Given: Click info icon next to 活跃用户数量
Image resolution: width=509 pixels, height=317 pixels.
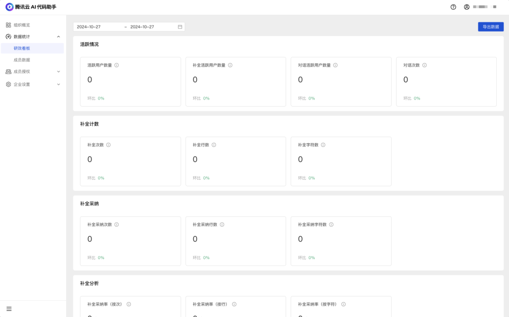Looking at the screenshot, I should 117,65.
